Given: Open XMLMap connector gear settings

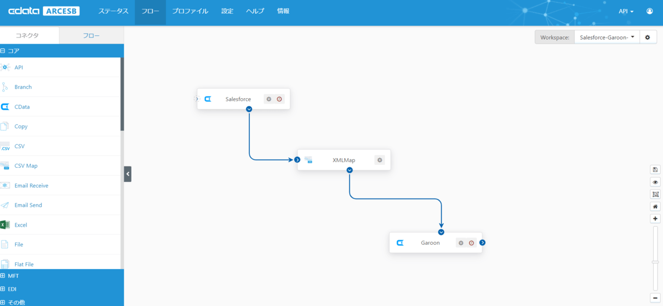Looking at the screenshot, I should click(380, 160).
